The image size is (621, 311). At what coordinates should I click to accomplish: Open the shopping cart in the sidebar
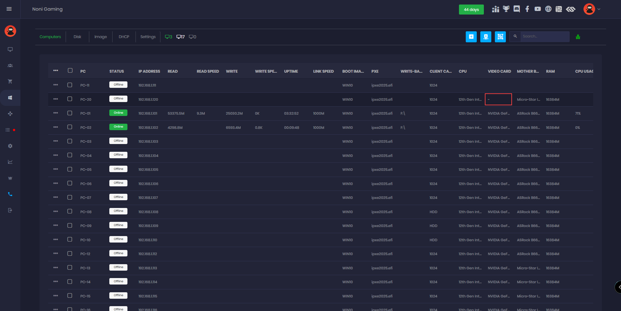pyautogui.click(x=10, y=81)
